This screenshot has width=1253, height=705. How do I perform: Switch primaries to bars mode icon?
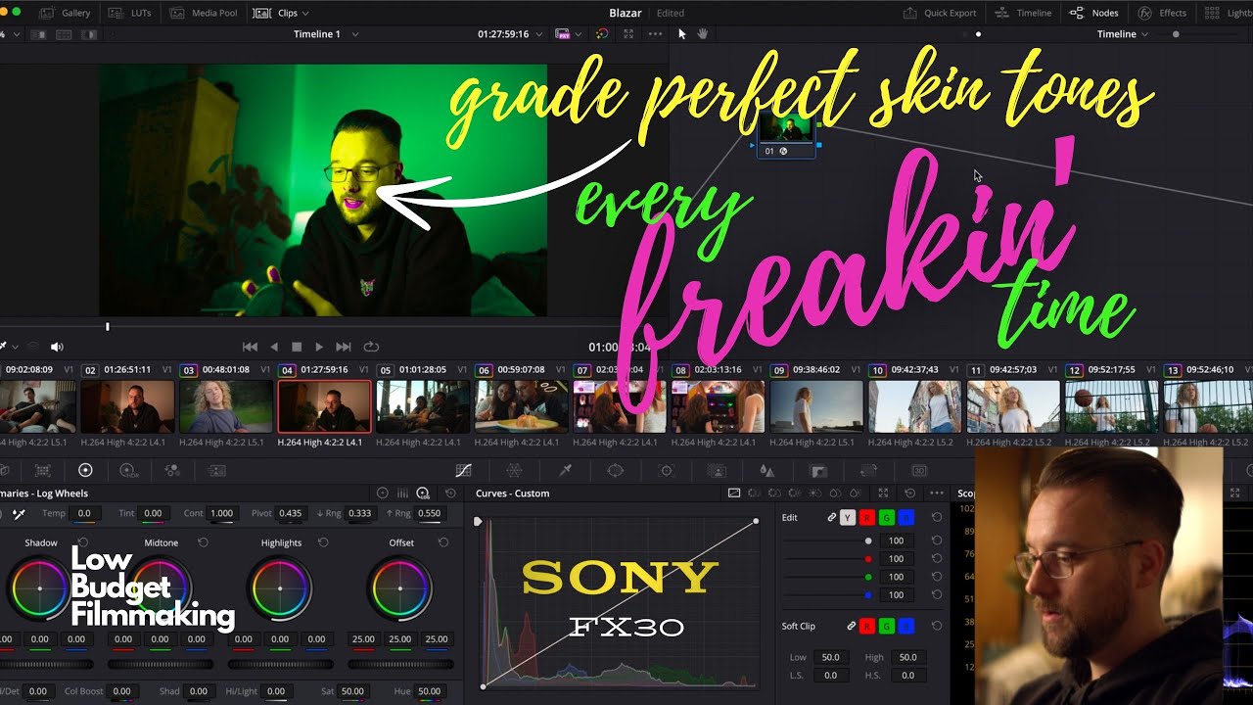(402, 493)
